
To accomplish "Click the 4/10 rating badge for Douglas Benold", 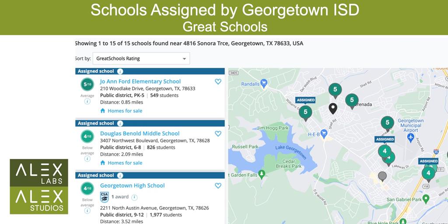I will 87,136.
